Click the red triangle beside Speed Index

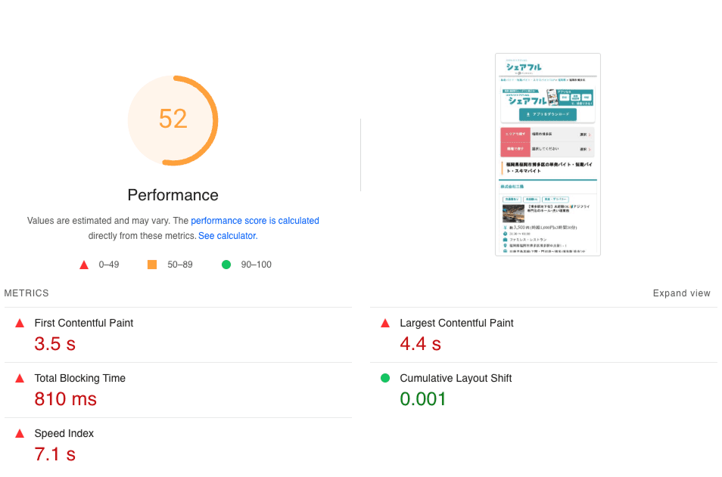point(20,434)
